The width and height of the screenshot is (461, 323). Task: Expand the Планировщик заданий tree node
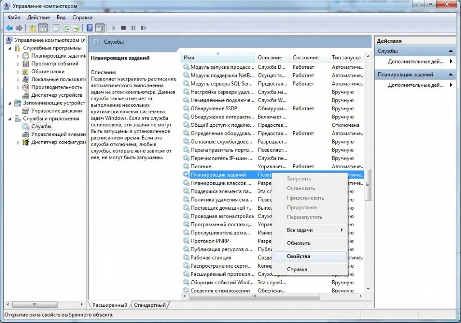(18, 56)
